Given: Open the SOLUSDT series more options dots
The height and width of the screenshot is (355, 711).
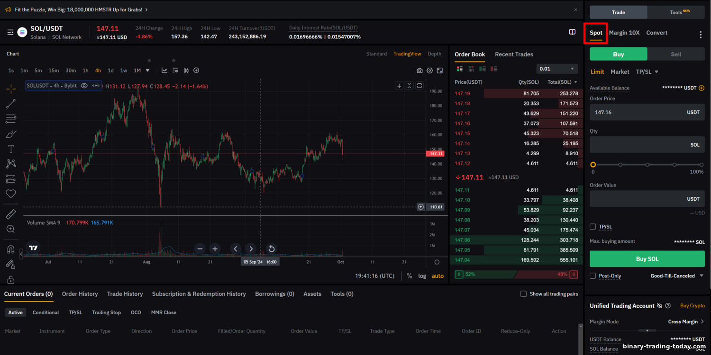Looking at the screenshot, I should click(96, 86).
